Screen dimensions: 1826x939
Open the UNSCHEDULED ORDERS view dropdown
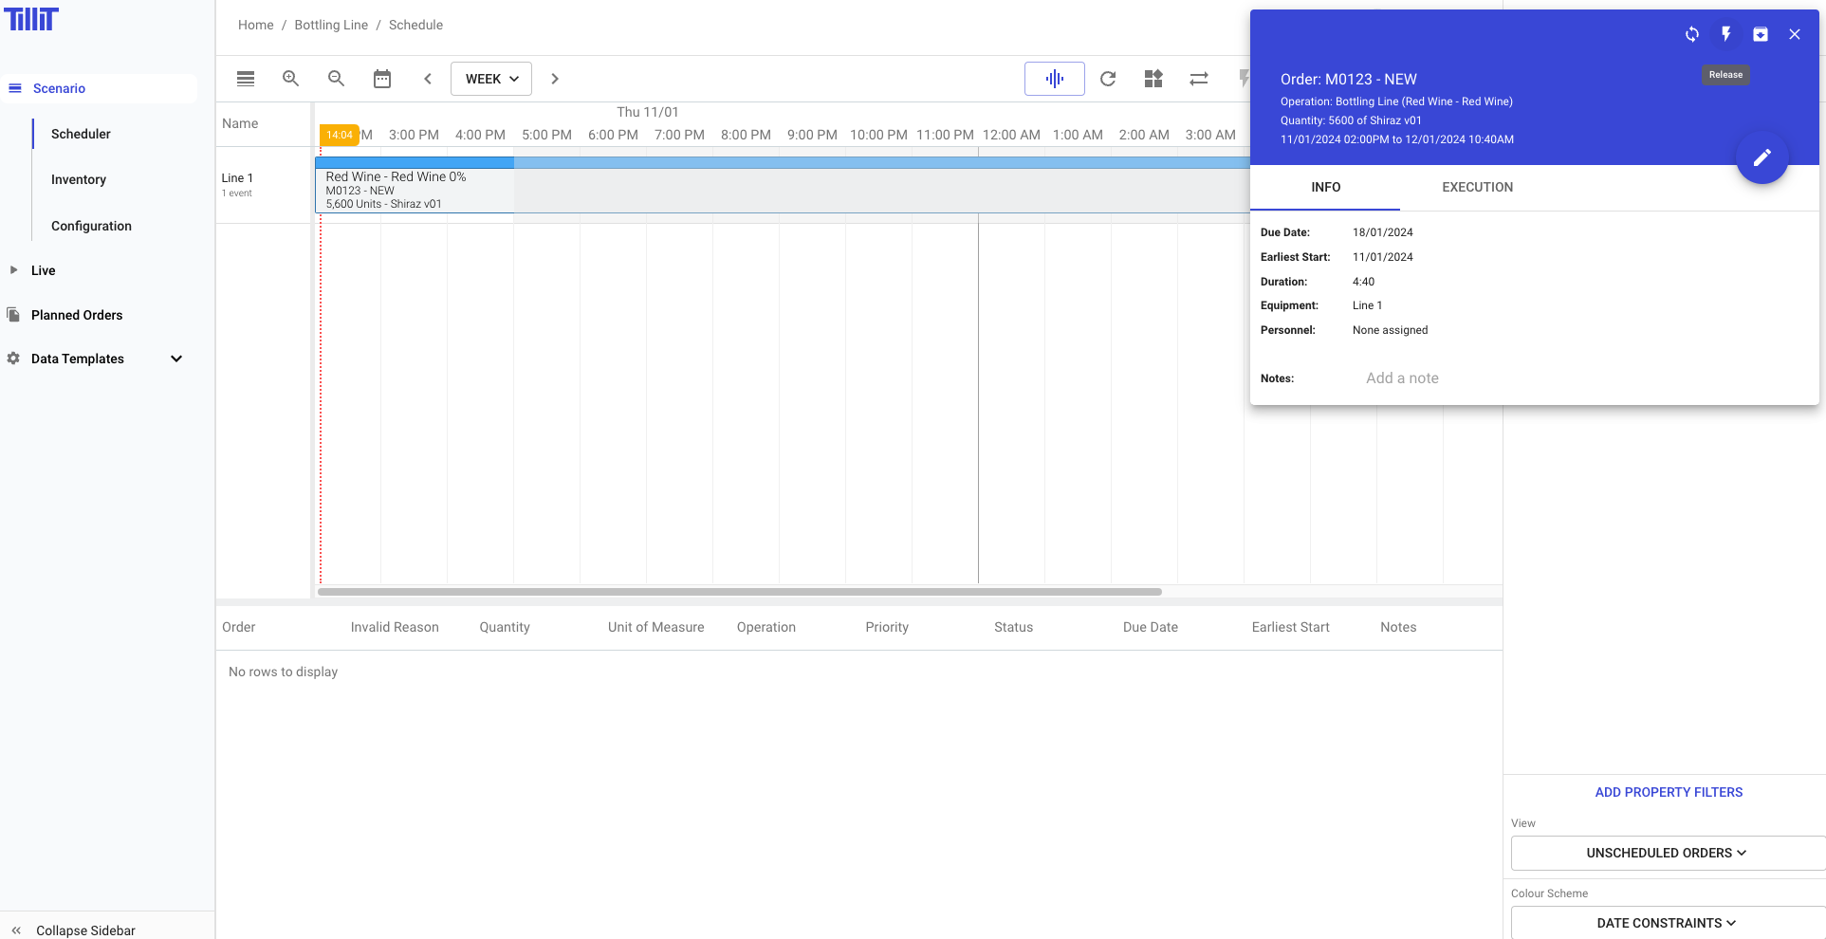tap(1665, 853)
